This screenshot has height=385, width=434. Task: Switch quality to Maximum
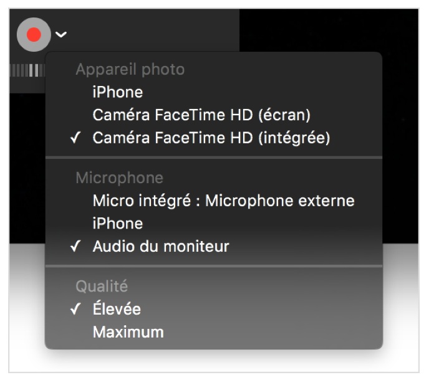coord(128,332)
